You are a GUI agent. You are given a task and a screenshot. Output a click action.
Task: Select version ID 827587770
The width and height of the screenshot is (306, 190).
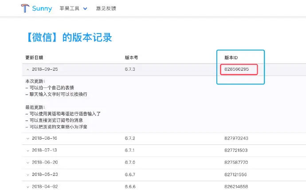[x=236, y=163]
